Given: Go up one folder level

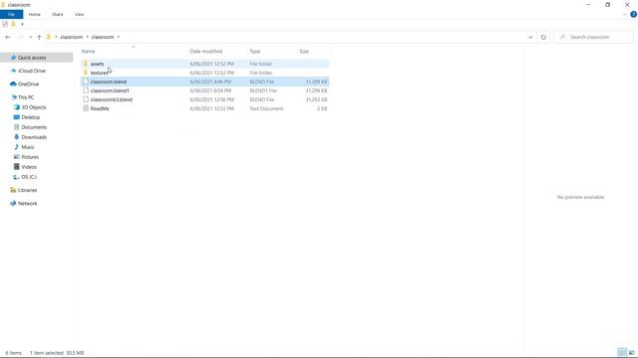Looking at the screenshot, I should pyautogui.click(x=39, y=37).
